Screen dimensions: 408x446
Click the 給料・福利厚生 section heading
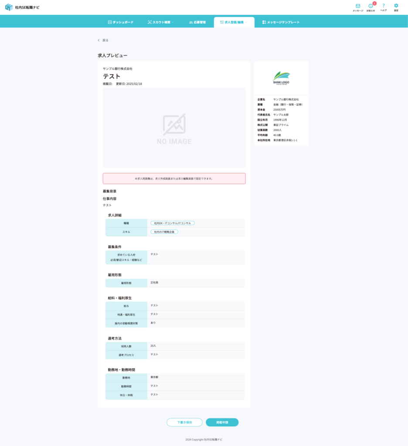[x=119, y=298]
